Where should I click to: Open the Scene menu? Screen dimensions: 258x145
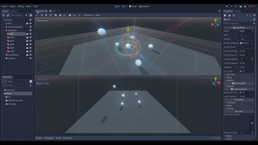point(4,6)
